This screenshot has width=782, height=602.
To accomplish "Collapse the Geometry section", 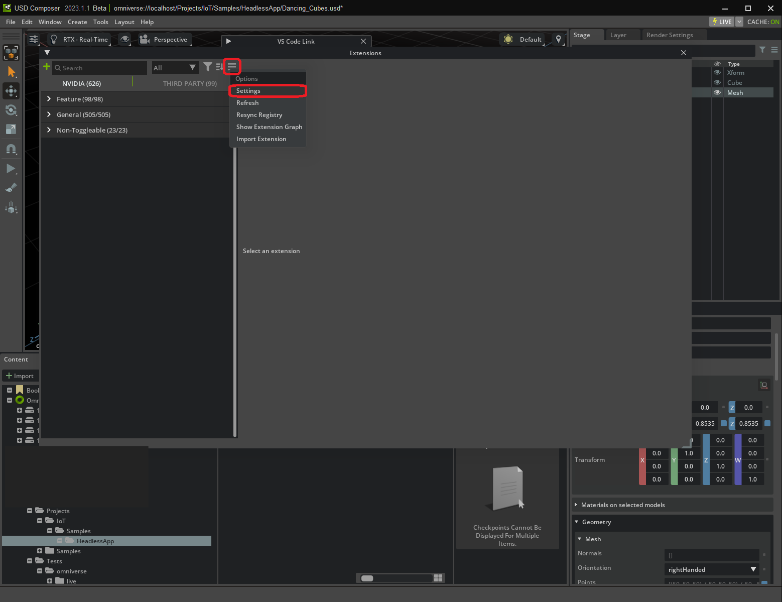I will tap(577, 522).
